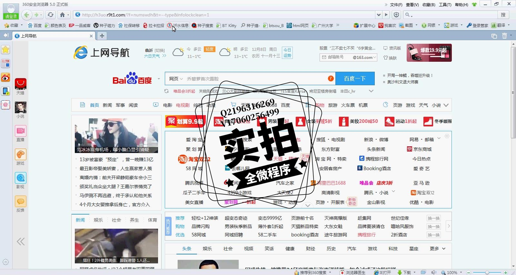
Task: Open the 查看(V) menu
Action: coord(412,5)
